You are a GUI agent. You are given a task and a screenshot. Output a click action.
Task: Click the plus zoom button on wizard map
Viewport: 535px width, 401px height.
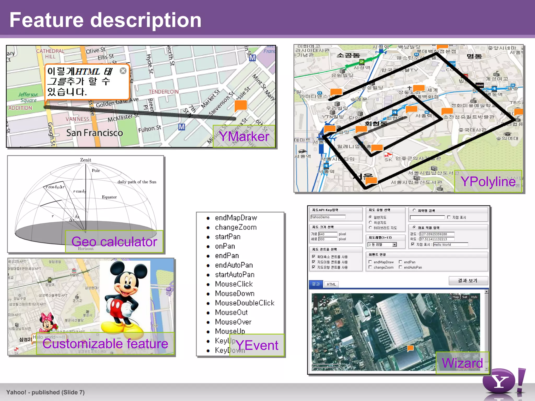[x=316, y=312]
